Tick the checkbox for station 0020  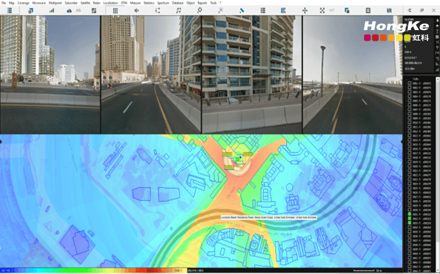pos(409,166)
